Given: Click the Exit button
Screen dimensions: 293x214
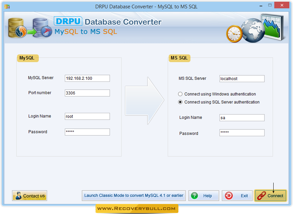Looking at the screenshot, I should [x=237, y=196].
